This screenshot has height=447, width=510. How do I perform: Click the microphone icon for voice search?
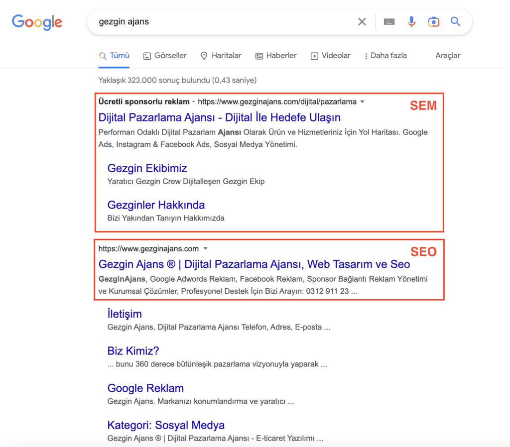(411, 21)
